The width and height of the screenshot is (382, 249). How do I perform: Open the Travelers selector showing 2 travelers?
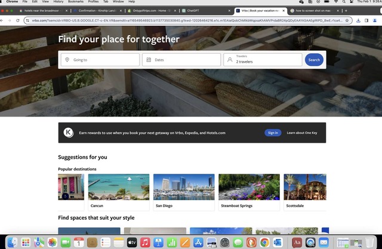263,60
